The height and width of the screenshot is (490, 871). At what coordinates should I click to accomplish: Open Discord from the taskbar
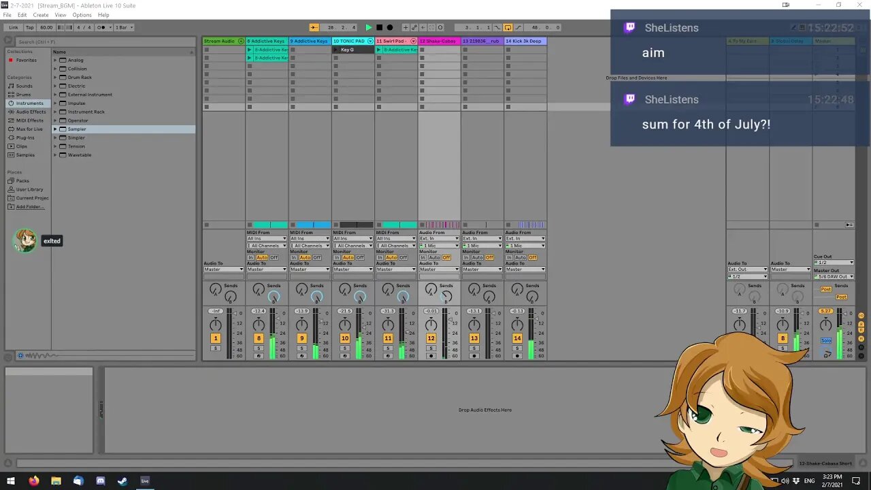[x=101, y=480]
